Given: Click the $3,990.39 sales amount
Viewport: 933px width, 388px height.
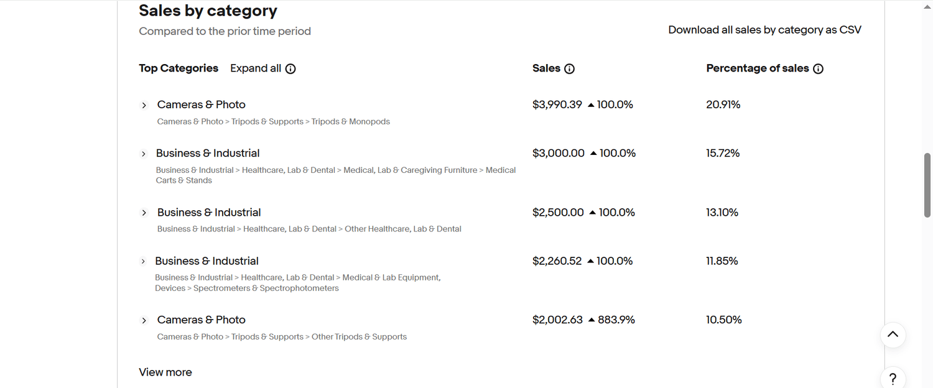Looking at the screenshot, I should coord(557,104).
